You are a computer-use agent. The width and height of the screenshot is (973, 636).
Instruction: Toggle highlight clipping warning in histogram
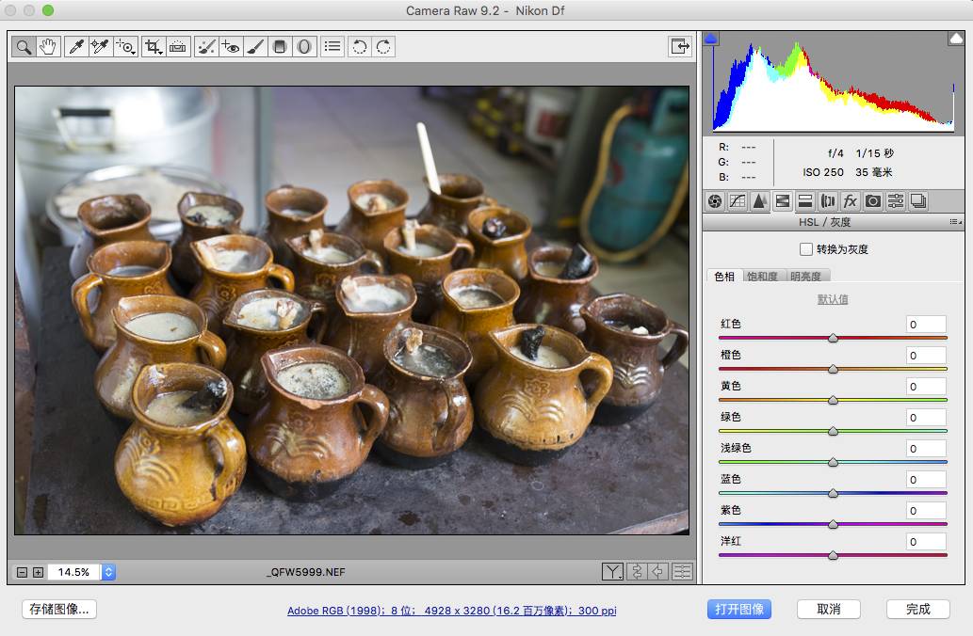coord(955,39)
